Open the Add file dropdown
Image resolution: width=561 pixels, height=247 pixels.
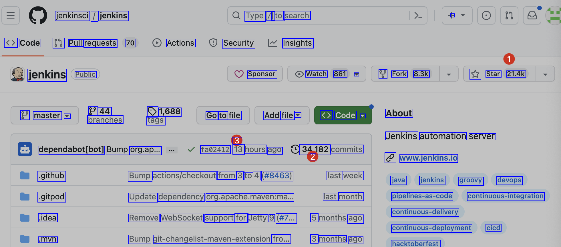pyautogui.click(x=282, y=116)
